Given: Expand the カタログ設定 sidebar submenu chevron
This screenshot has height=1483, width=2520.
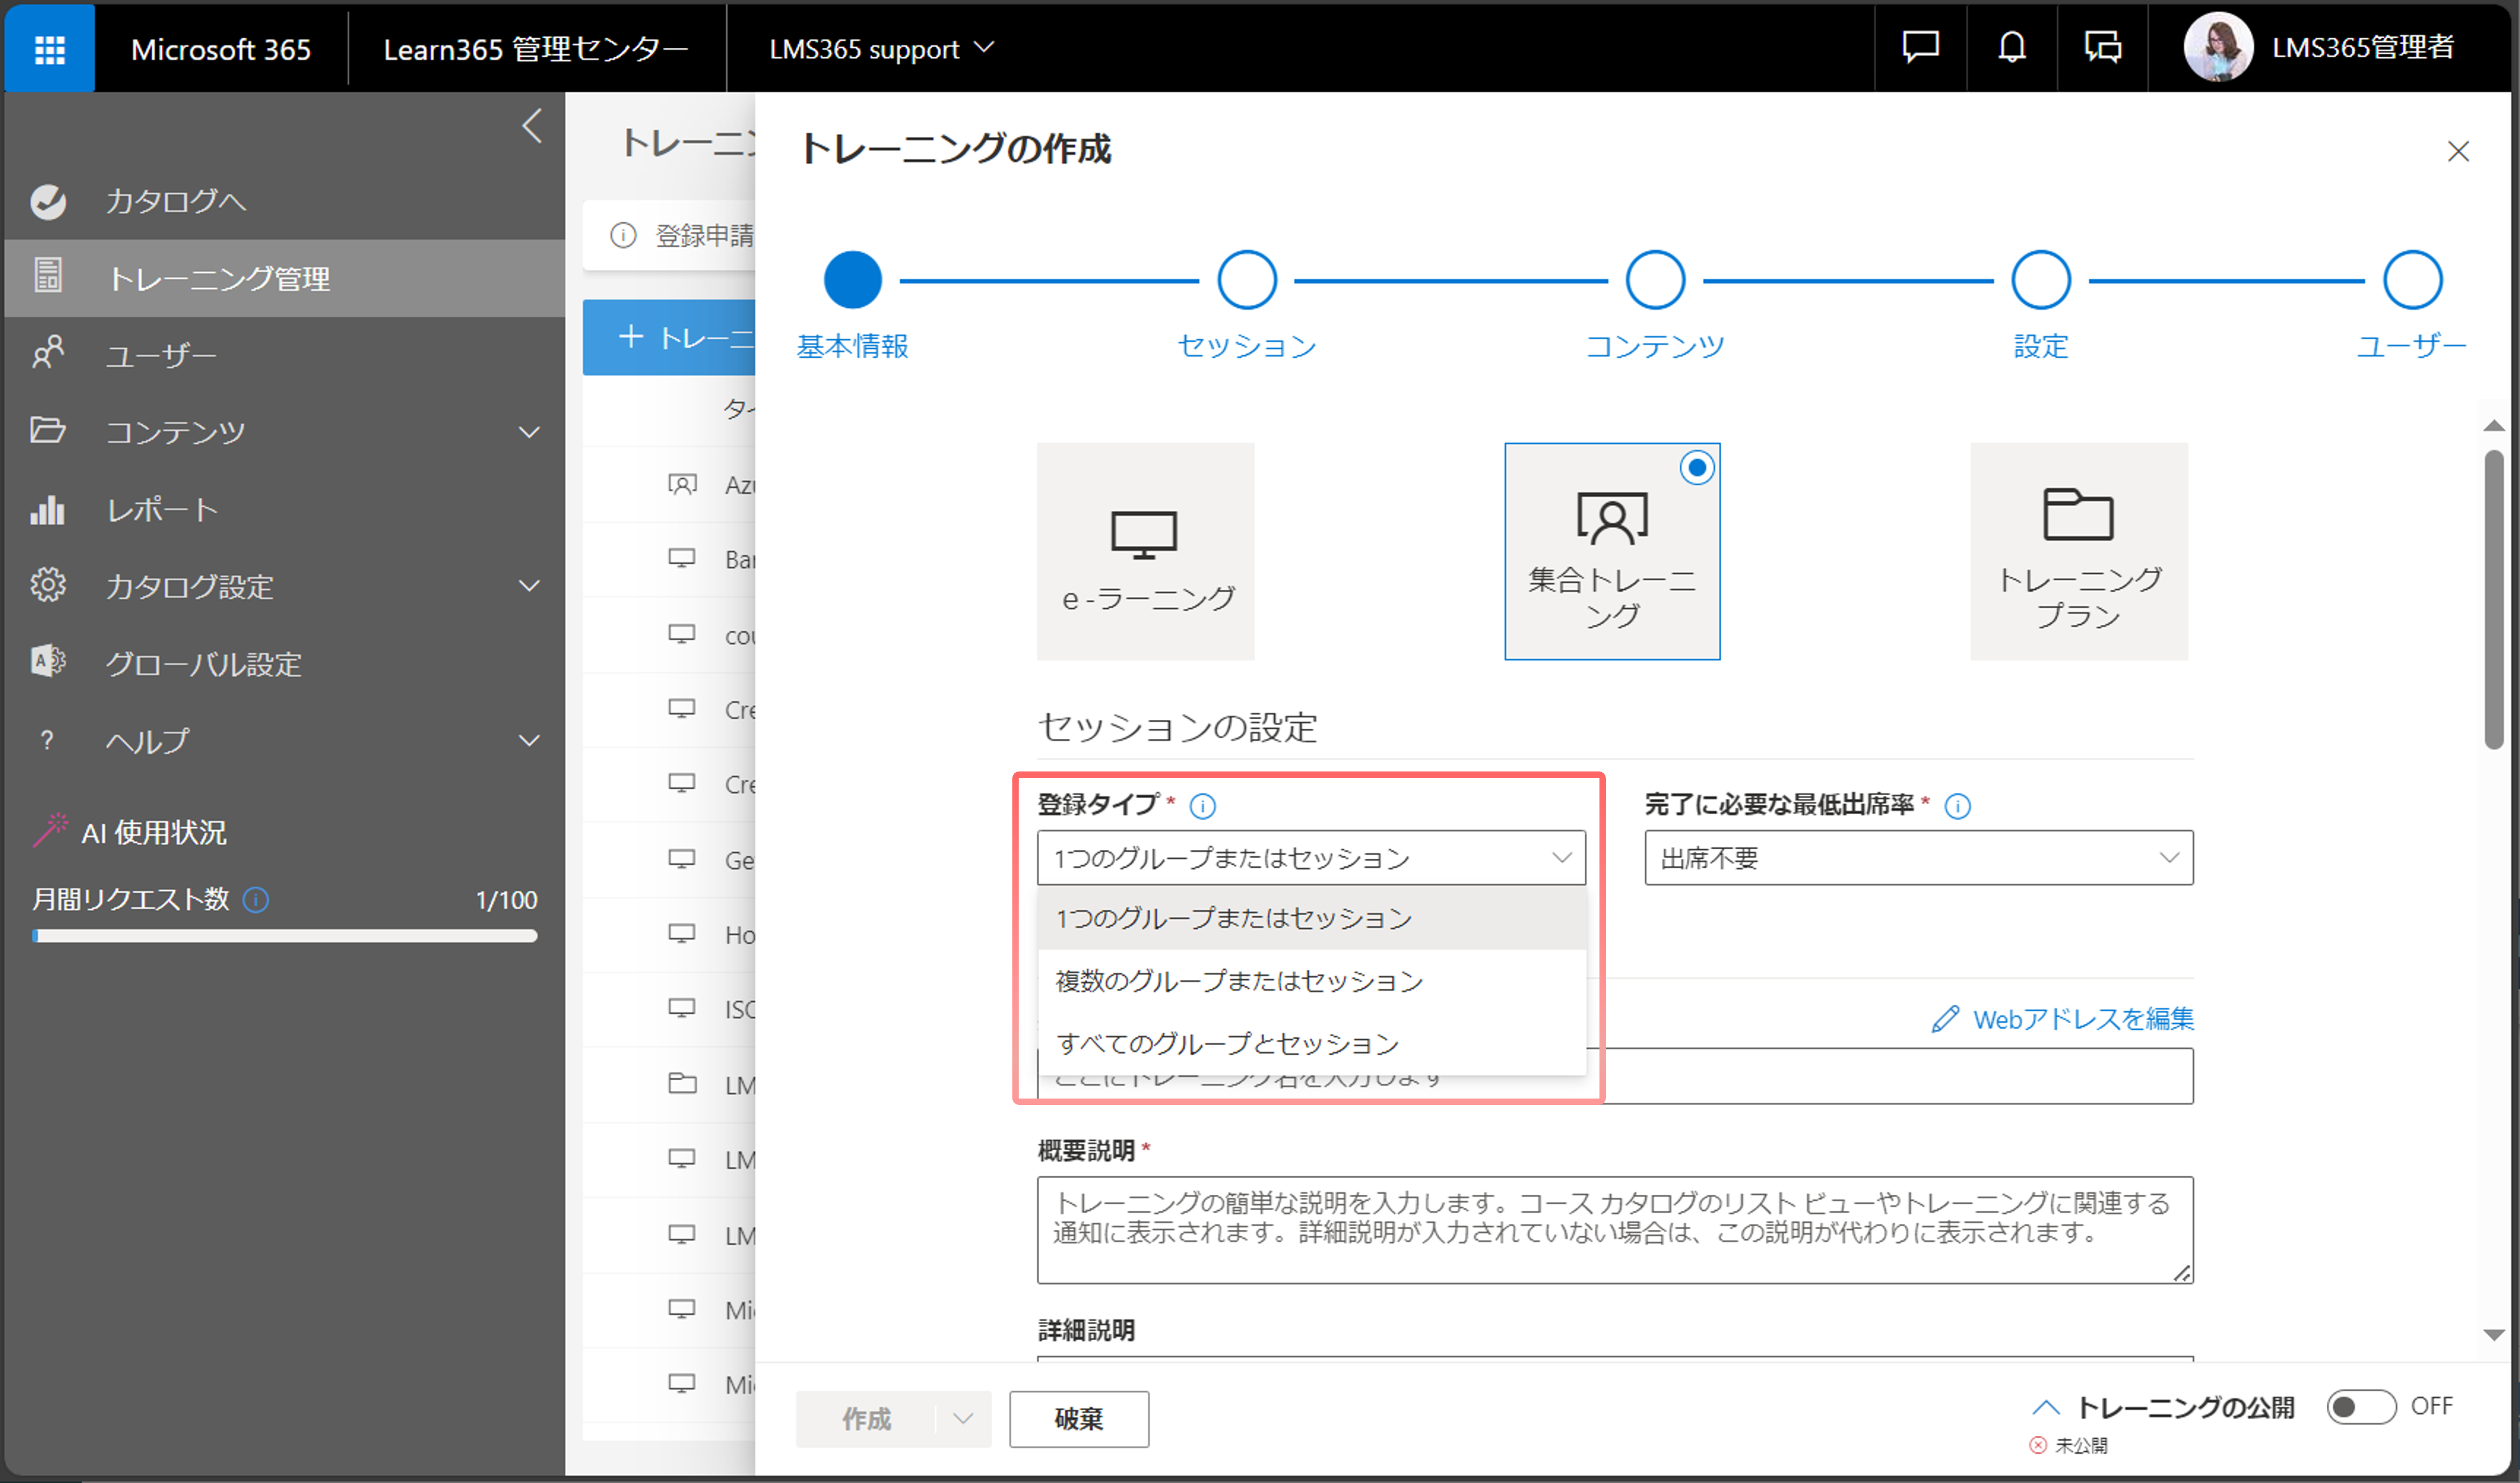Looking at the screenshot, I should tap(530, 586).
